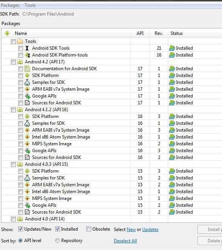Select the 'Android 4.0 (API 14)' group label
The width and height of the screenshot is (222, 250).
tap(45, 219)
